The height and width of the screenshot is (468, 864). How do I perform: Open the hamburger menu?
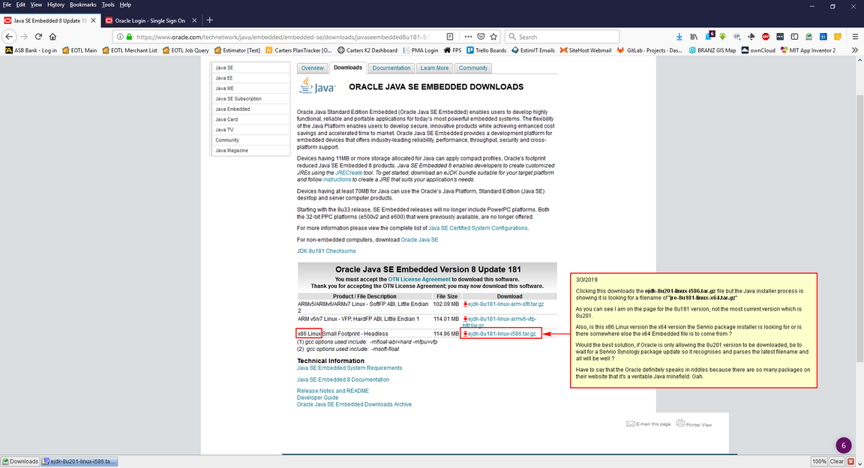click(854, 36)
